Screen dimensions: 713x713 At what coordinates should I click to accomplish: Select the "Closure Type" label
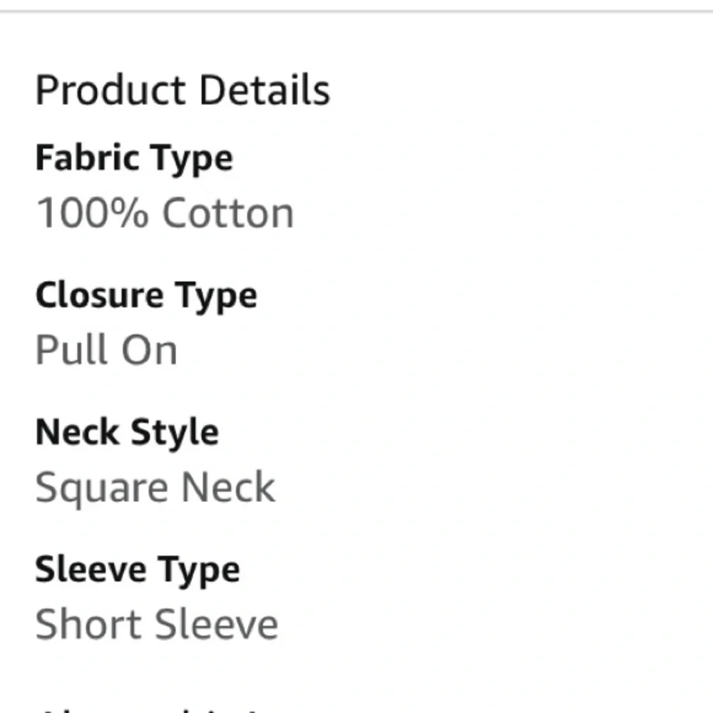(146, 295)
